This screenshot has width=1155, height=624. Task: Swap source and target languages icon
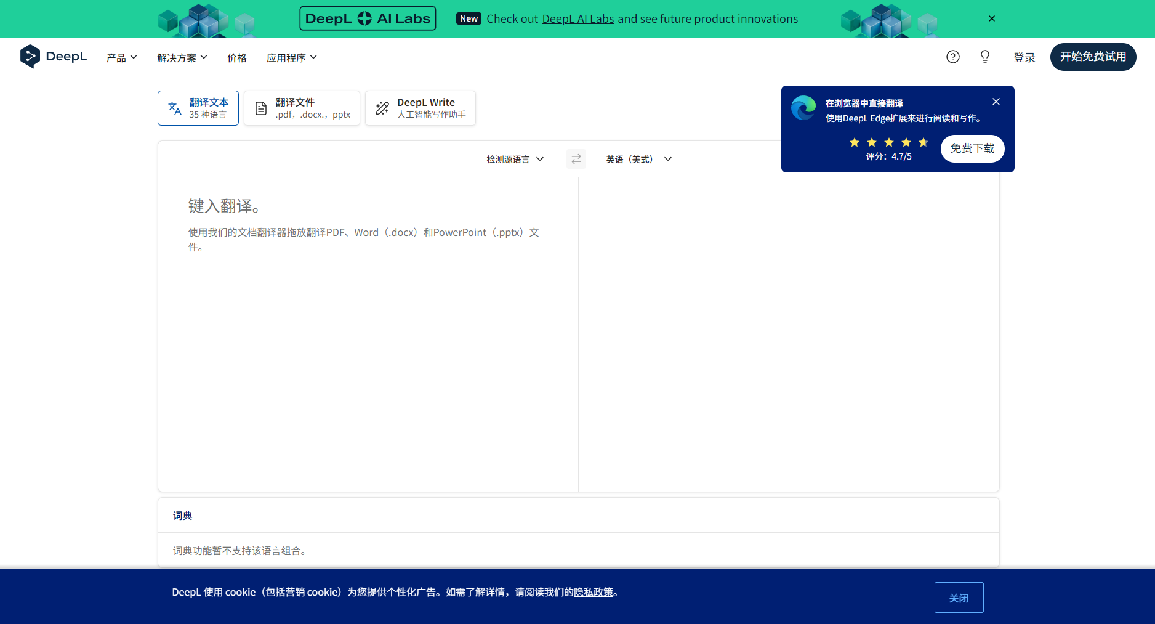point(576,159)
